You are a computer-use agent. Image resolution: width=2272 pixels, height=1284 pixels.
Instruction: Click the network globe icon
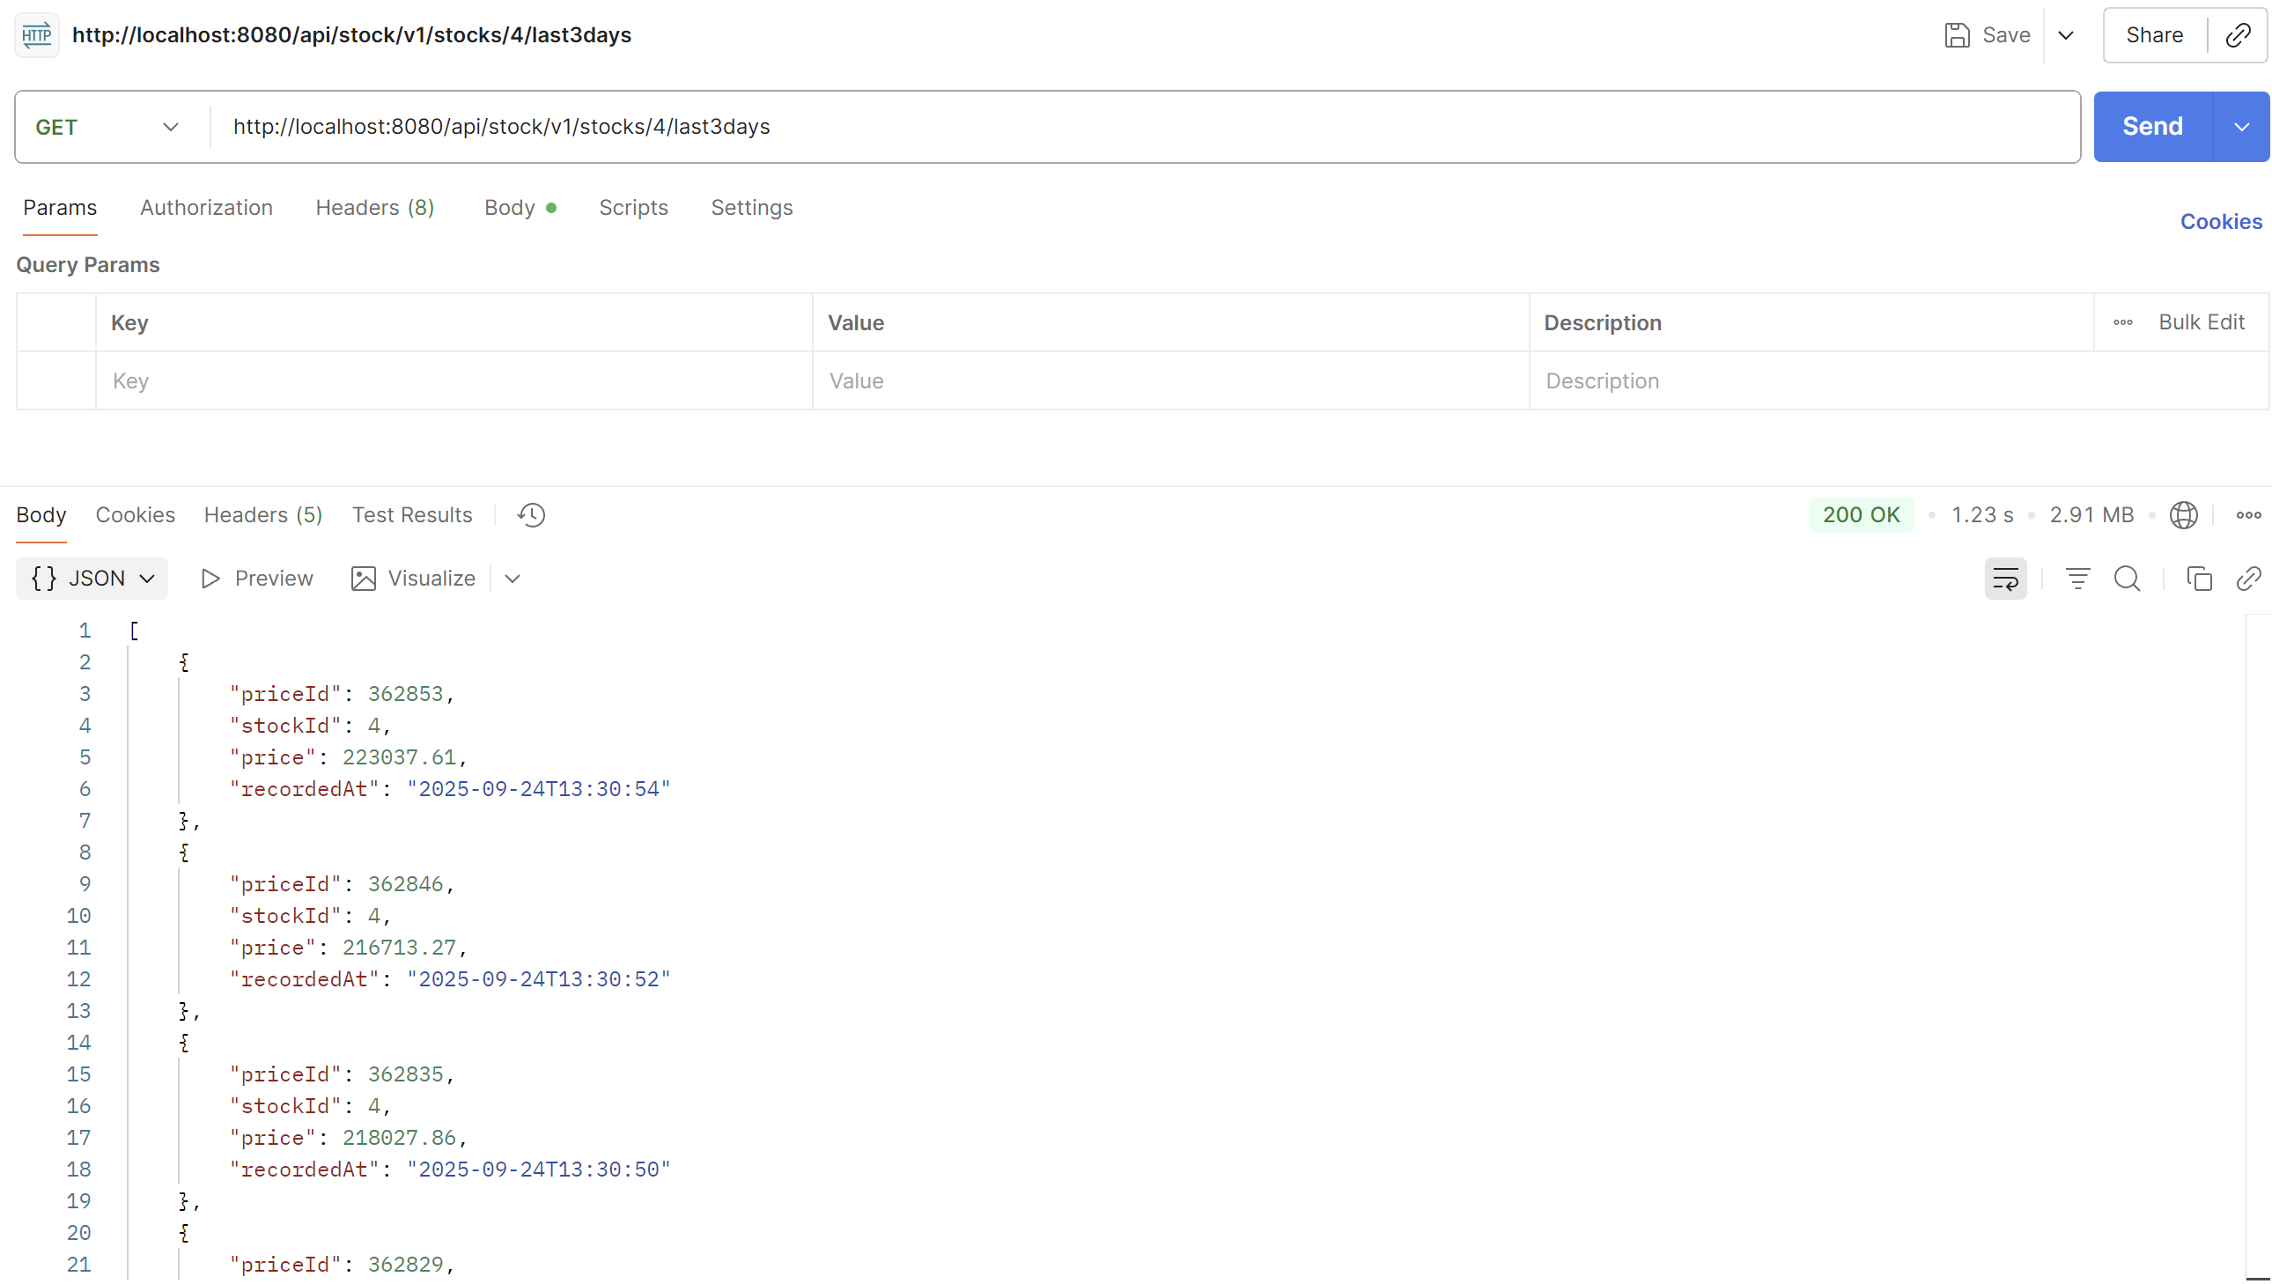[x=2183, y=515]
